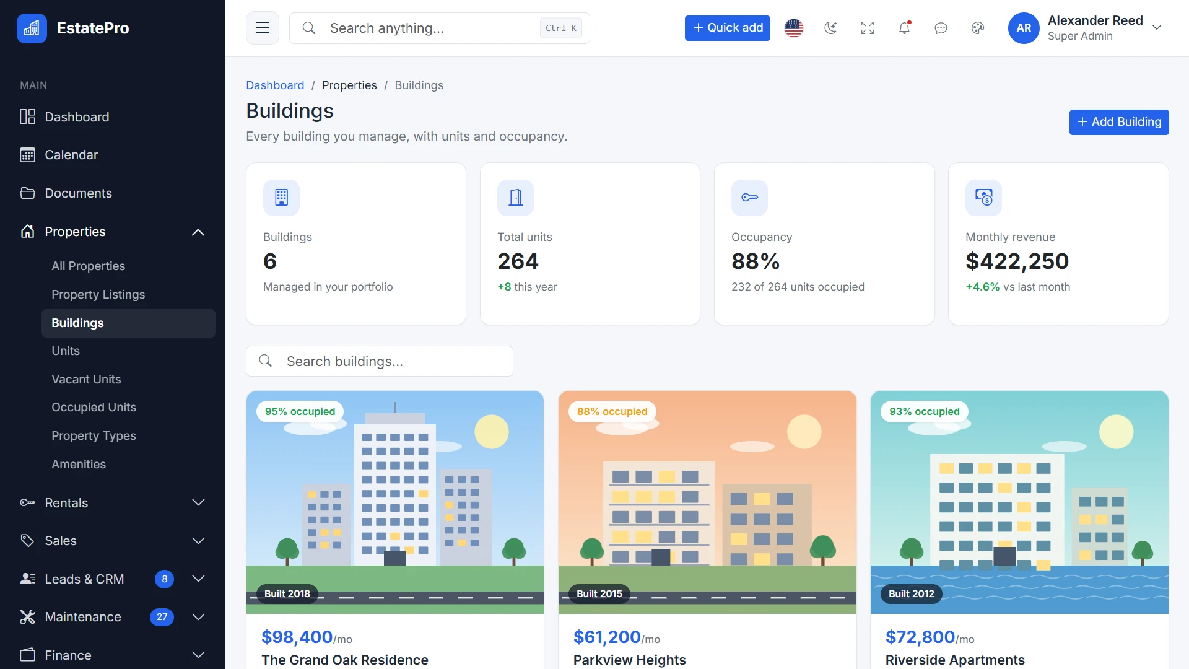
Task: Follow the Dashboard breadcrumb link
Action: pos(275,85)
